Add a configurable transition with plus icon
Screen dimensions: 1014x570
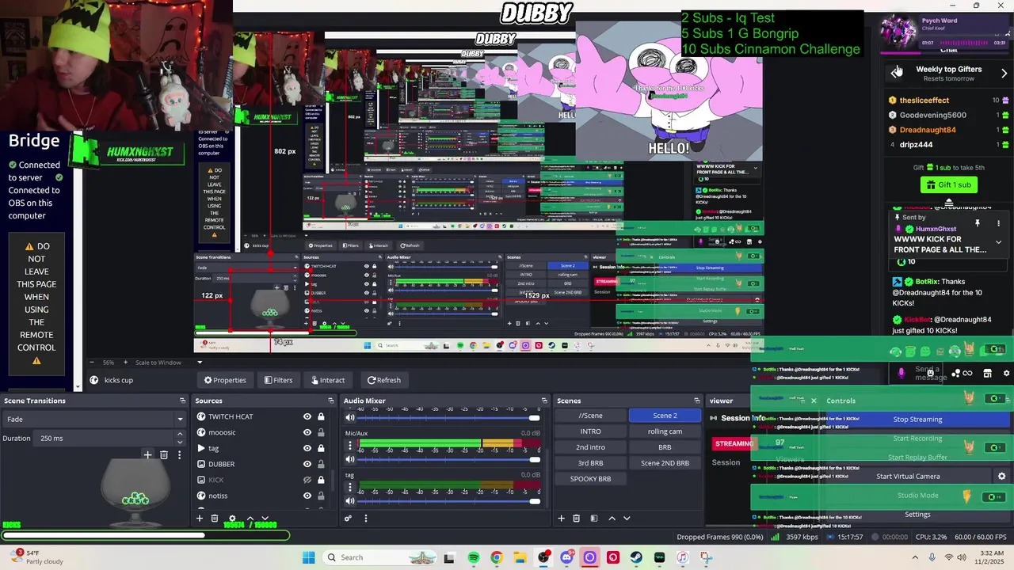pyautogui.click(x=147, y=454)
